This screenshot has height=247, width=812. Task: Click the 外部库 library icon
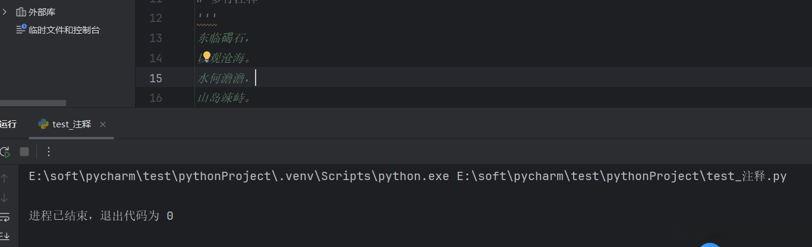click(21, 12)
